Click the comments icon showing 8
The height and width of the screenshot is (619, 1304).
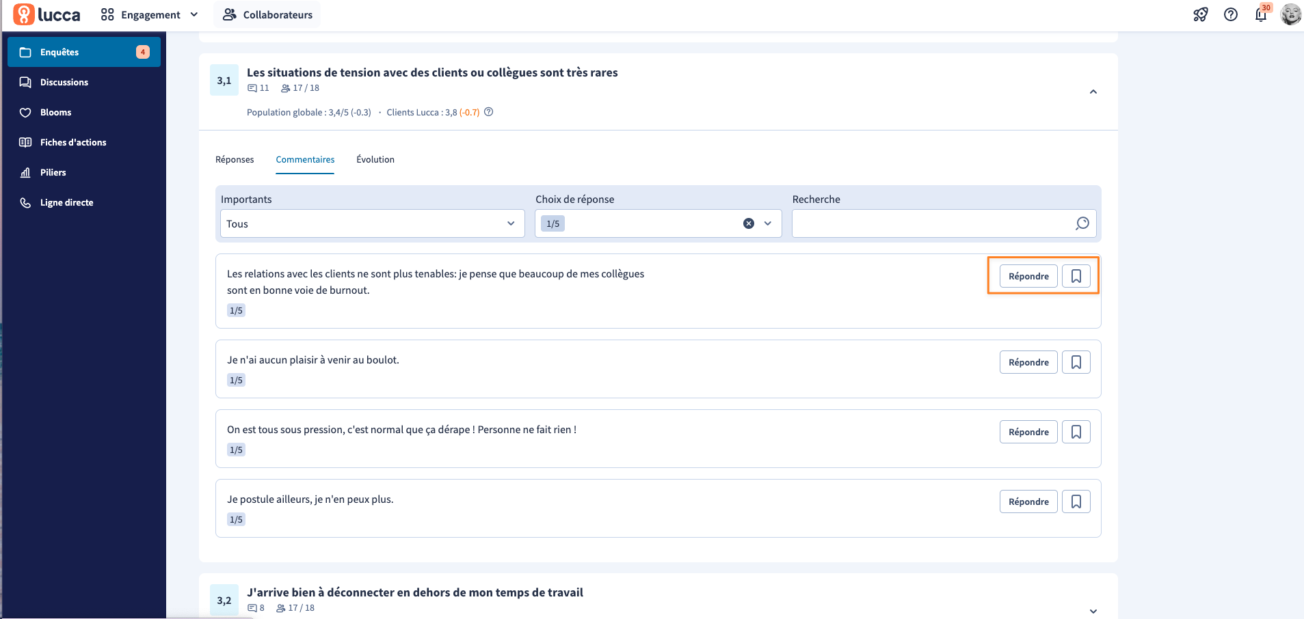(x=252, y=608)
